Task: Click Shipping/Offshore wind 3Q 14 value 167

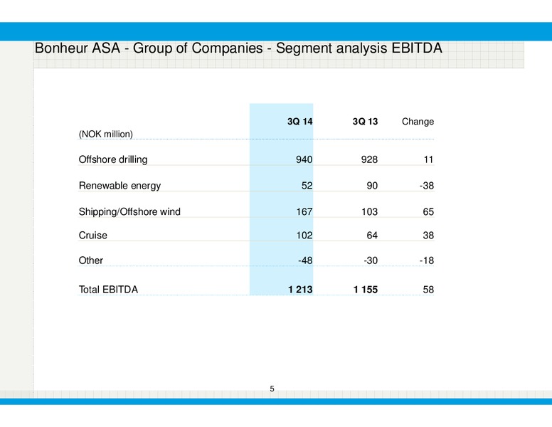Action: [304, 212]
